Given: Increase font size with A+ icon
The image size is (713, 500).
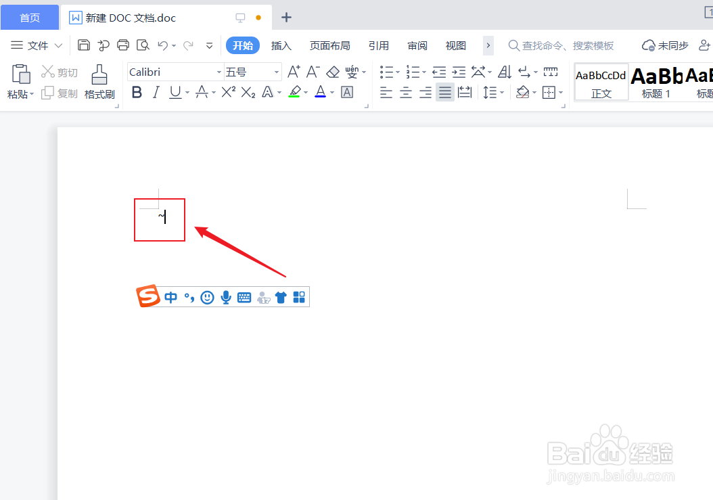Looking at the screenshot, I should [294, 72].
